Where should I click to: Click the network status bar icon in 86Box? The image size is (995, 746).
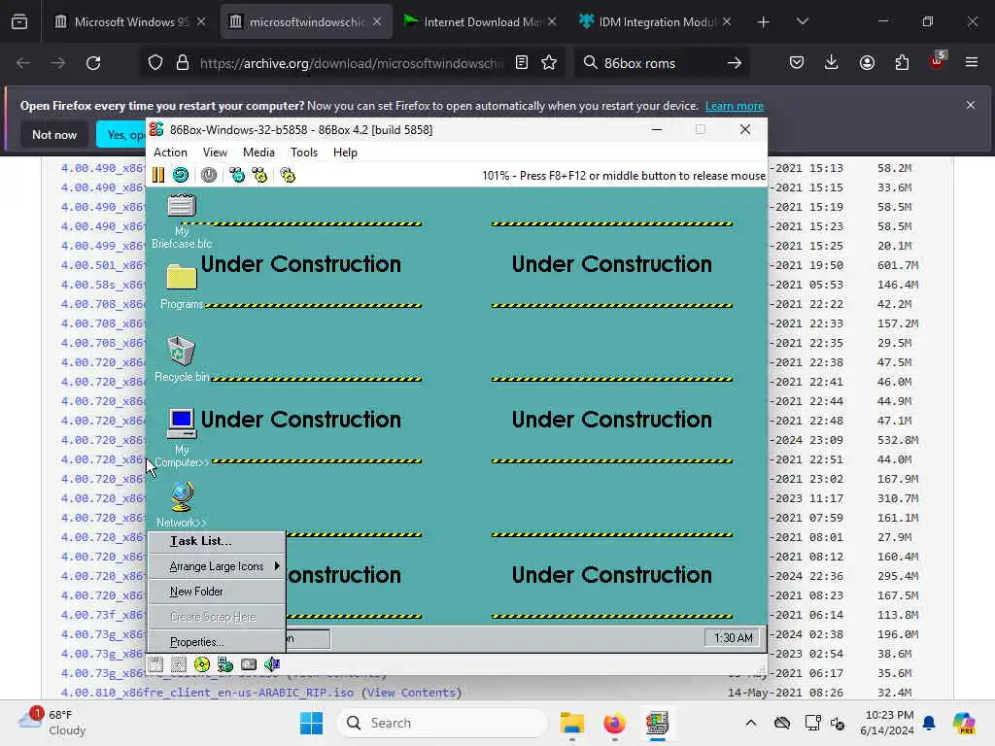pyautogui.click(x=225, y=664)
